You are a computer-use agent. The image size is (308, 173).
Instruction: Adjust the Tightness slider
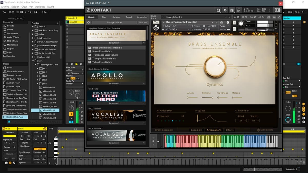[222, 98]
